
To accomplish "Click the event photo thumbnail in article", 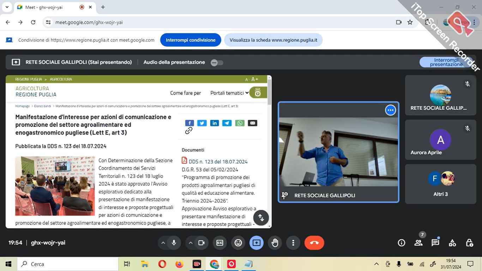I will (x=55, y=186).
